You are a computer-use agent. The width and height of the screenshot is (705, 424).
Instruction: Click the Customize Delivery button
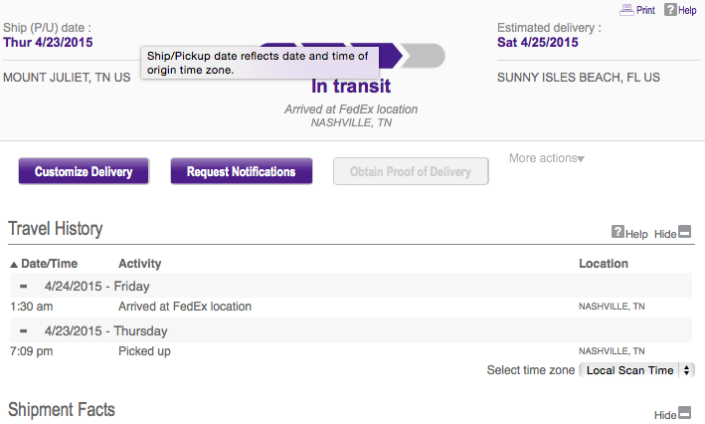84,171
